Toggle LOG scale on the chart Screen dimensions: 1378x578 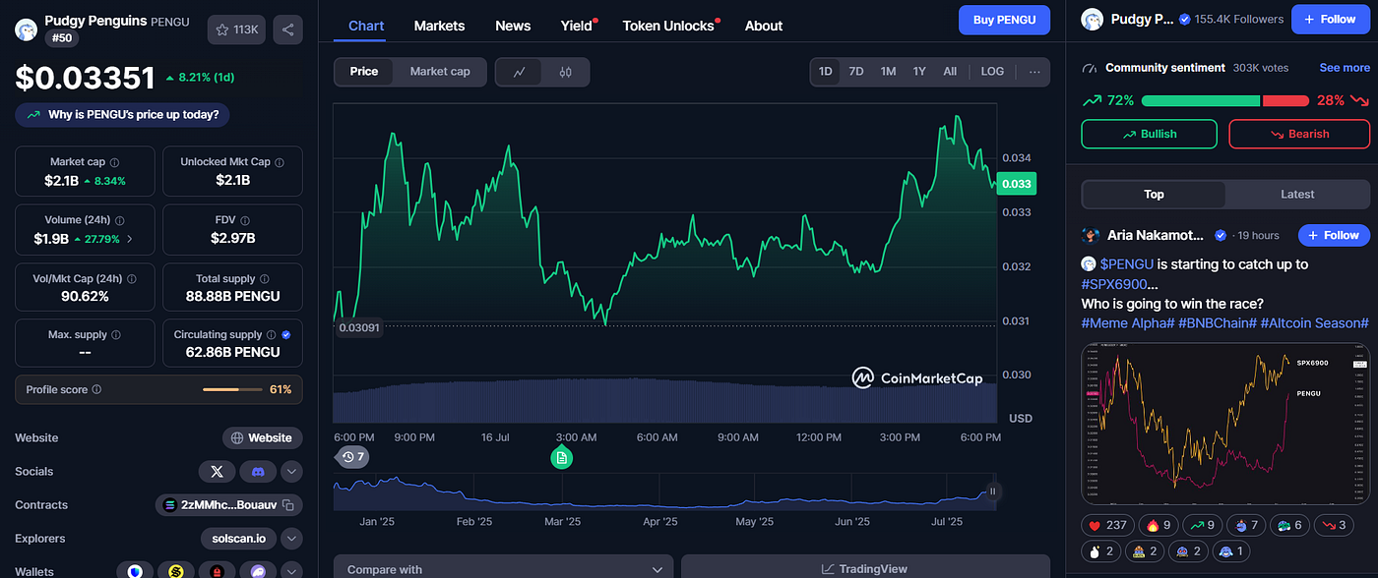[x=992, y=72]
